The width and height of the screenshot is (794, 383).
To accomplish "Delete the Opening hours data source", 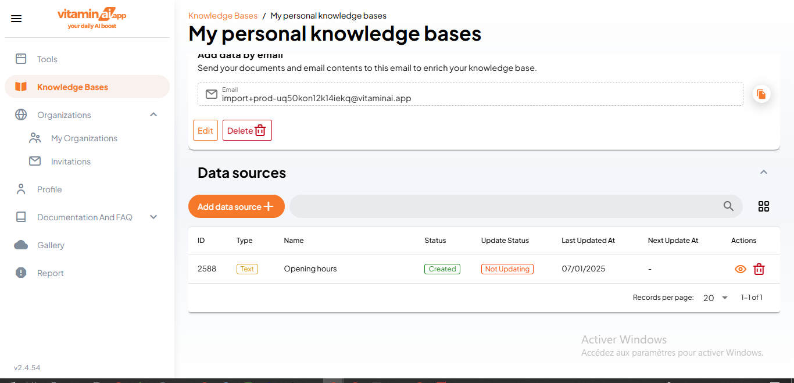I will pos(759,269).
